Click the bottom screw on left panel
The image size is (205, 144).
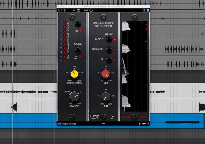click(x=72, y=117)
